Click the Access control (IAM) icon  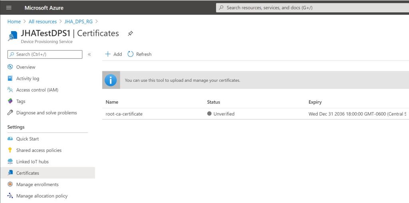tap(10, 90)
